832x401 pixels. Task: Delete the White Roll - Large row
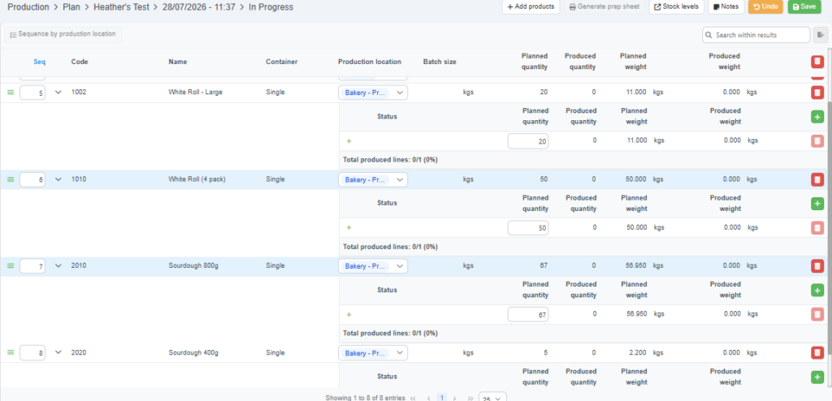pyautogui.click(x=817, y=93)
